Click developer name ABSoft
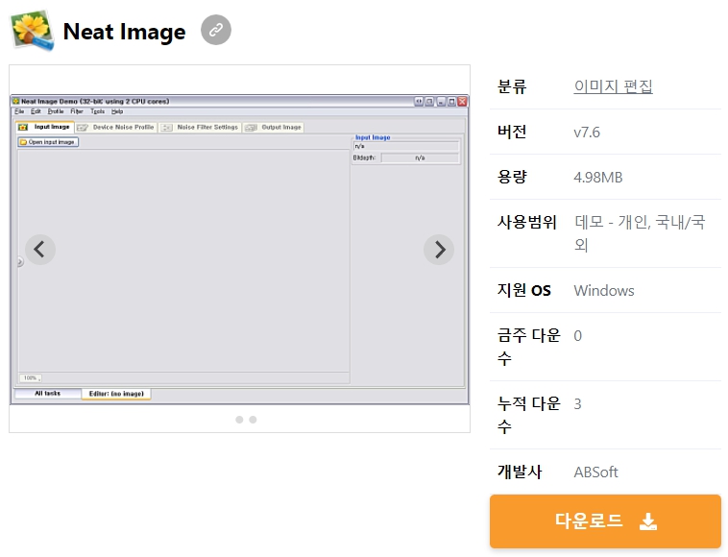The image size is (728, 557). pyautogui.click(x=595, y=472)
